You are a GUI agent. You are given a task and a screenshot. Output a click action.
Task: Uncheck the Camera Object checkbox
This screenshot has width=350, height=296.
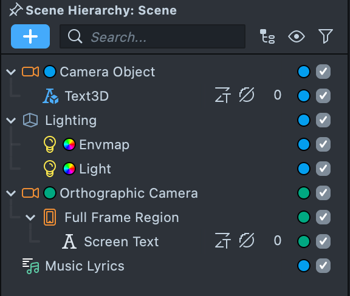[x=323, y=72]
